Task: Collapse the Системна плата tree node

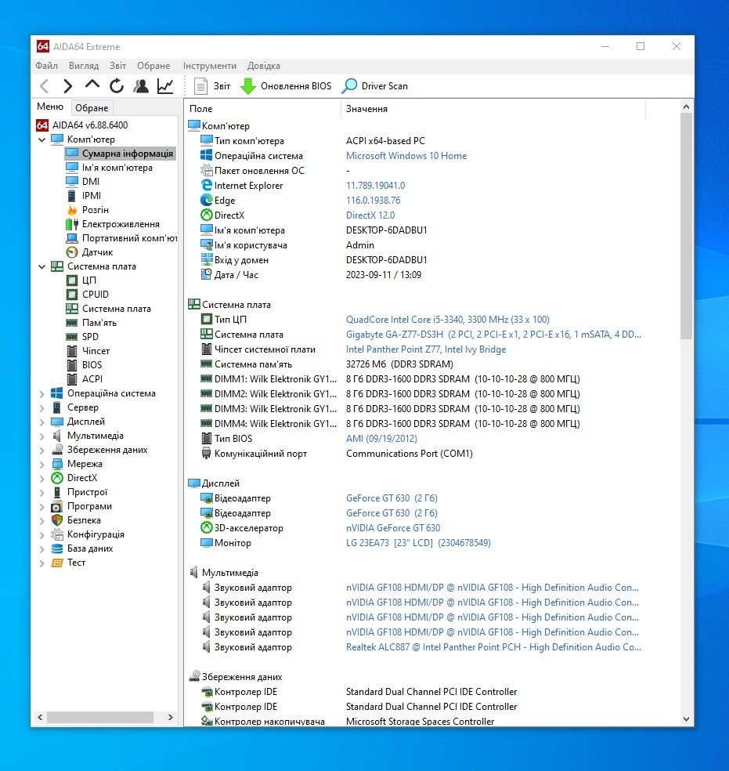Action: (x=42, y=266)
